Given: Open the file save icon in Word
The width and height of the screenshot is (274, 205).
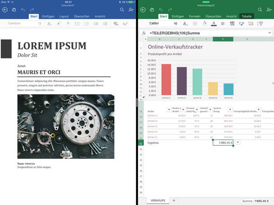Looking at the screenshot, I should [14, 9].
